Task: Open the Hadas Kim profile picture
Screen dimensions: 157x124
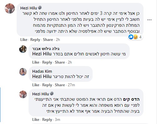Action: pos(23,72)
